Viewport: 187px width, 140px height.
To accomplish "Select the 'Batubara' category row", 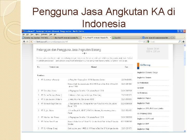I will [85, 75].
